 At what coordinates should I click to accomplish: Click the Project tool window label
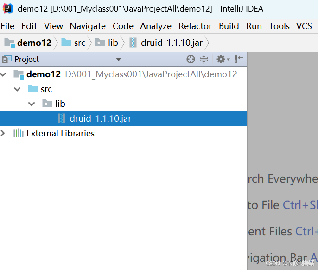26,59
